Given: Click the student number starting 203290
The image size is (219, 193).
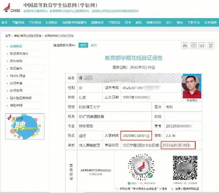Looking at the screenshot, I should click(179, 126).
